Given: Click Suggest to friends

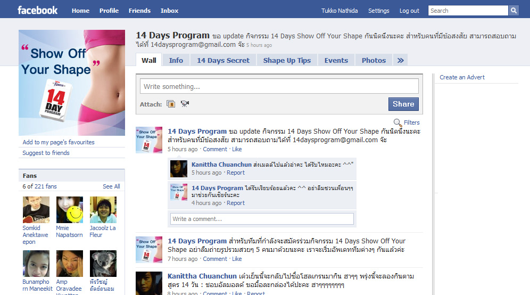Looking at the screenshot, I should coord(46,153).
